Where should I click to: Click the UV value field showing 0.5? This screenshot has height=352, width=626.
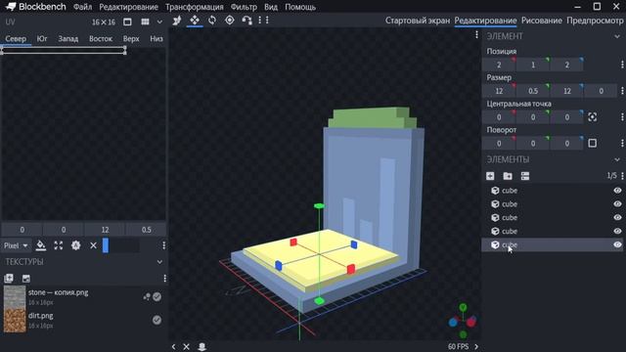[x=146, y=230]
